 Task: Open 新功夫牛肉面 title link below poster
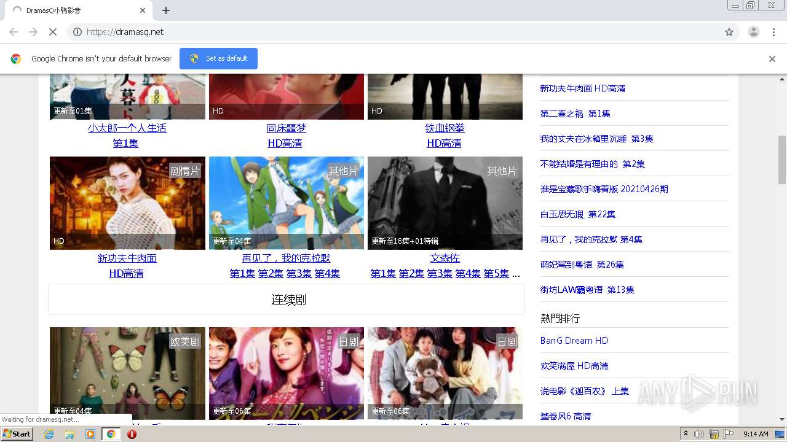127,258
